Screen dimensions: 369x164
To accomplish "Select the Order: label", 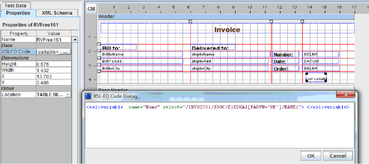I will point(286,69).
